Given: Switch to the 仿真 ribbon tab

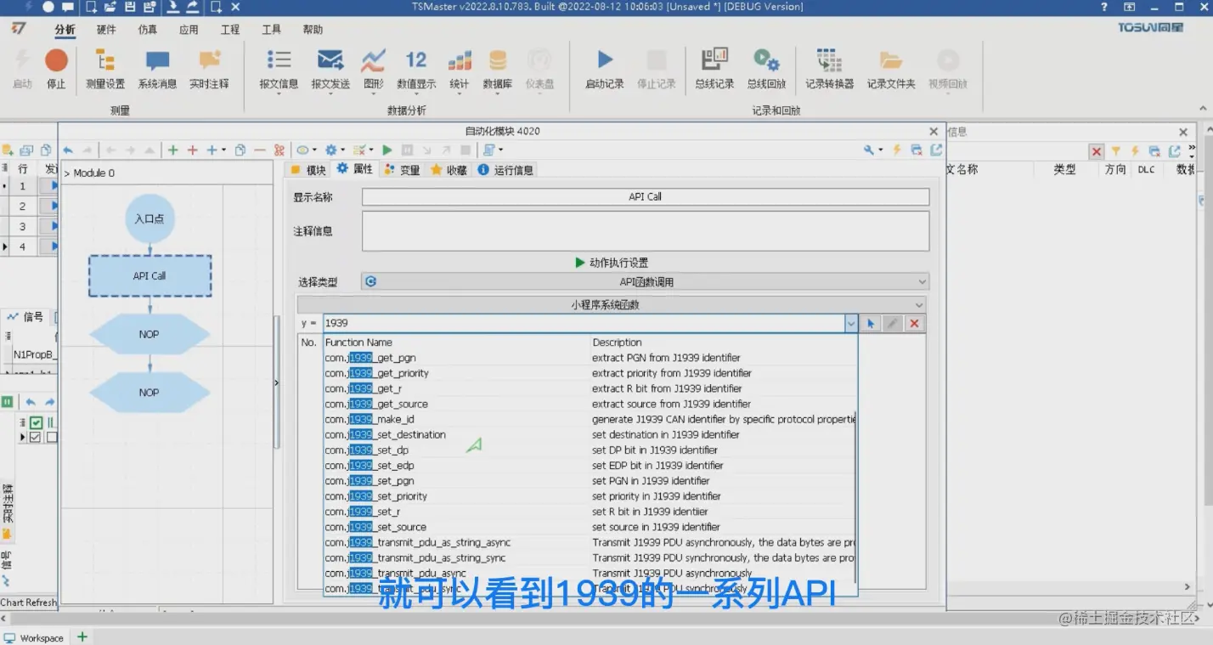Looking at the screenshot, I should [x=147, y=30].
